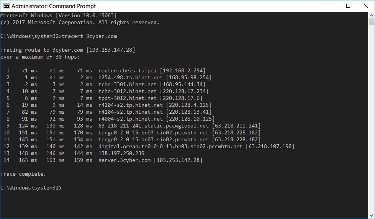Screen dimensions: 375x219
Task: Minimize the Command Prompt window
Action: click(x=331, y=6)
